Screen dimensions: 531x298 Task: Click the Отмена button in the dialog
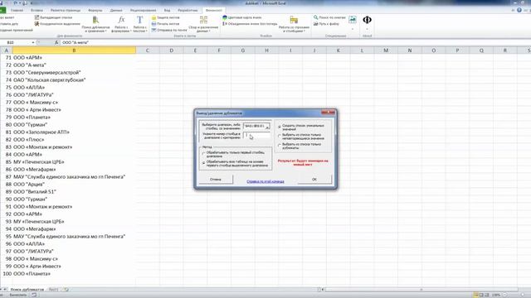pos(216,180)
